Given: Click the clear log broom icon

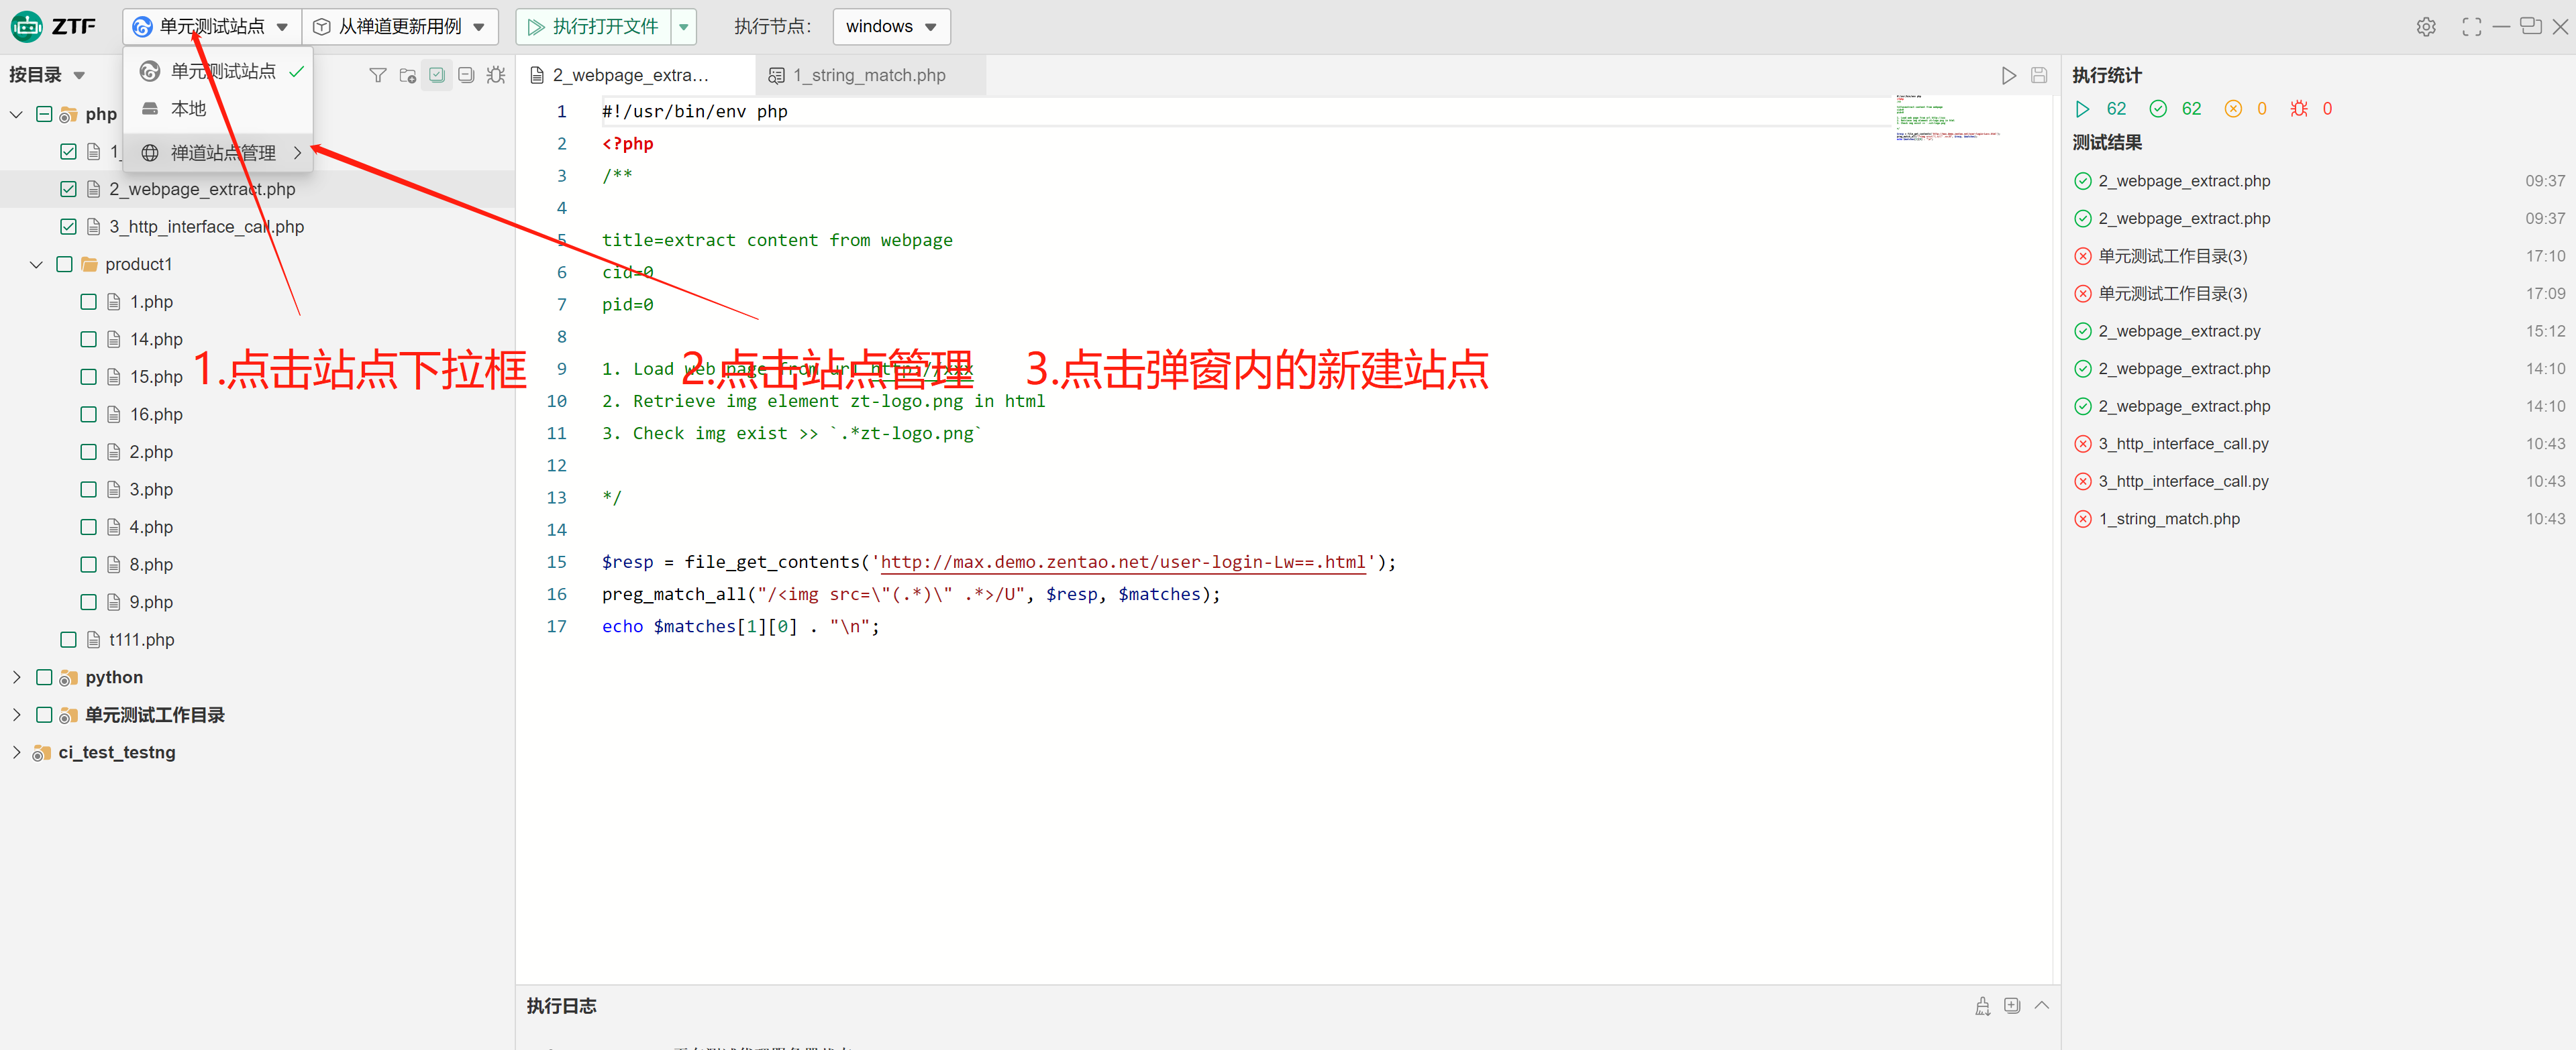Looking at the screenshot, I should coord(1982,1006).
